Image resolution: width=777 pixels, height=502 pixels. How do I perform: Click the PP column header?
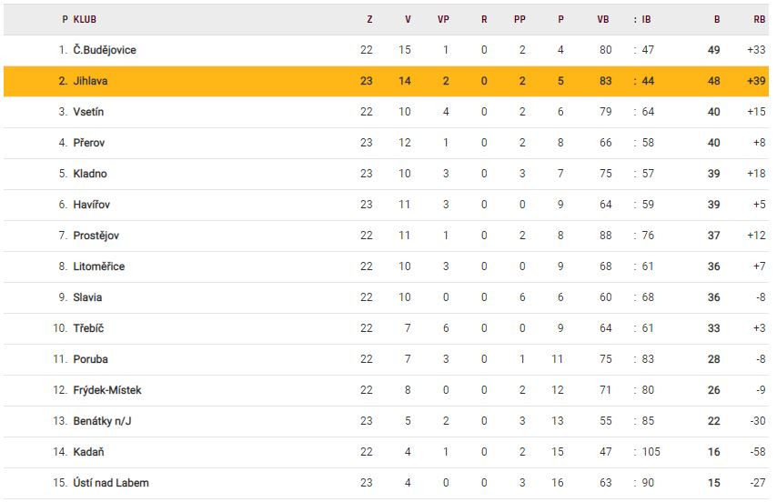[x=520, y=19]
